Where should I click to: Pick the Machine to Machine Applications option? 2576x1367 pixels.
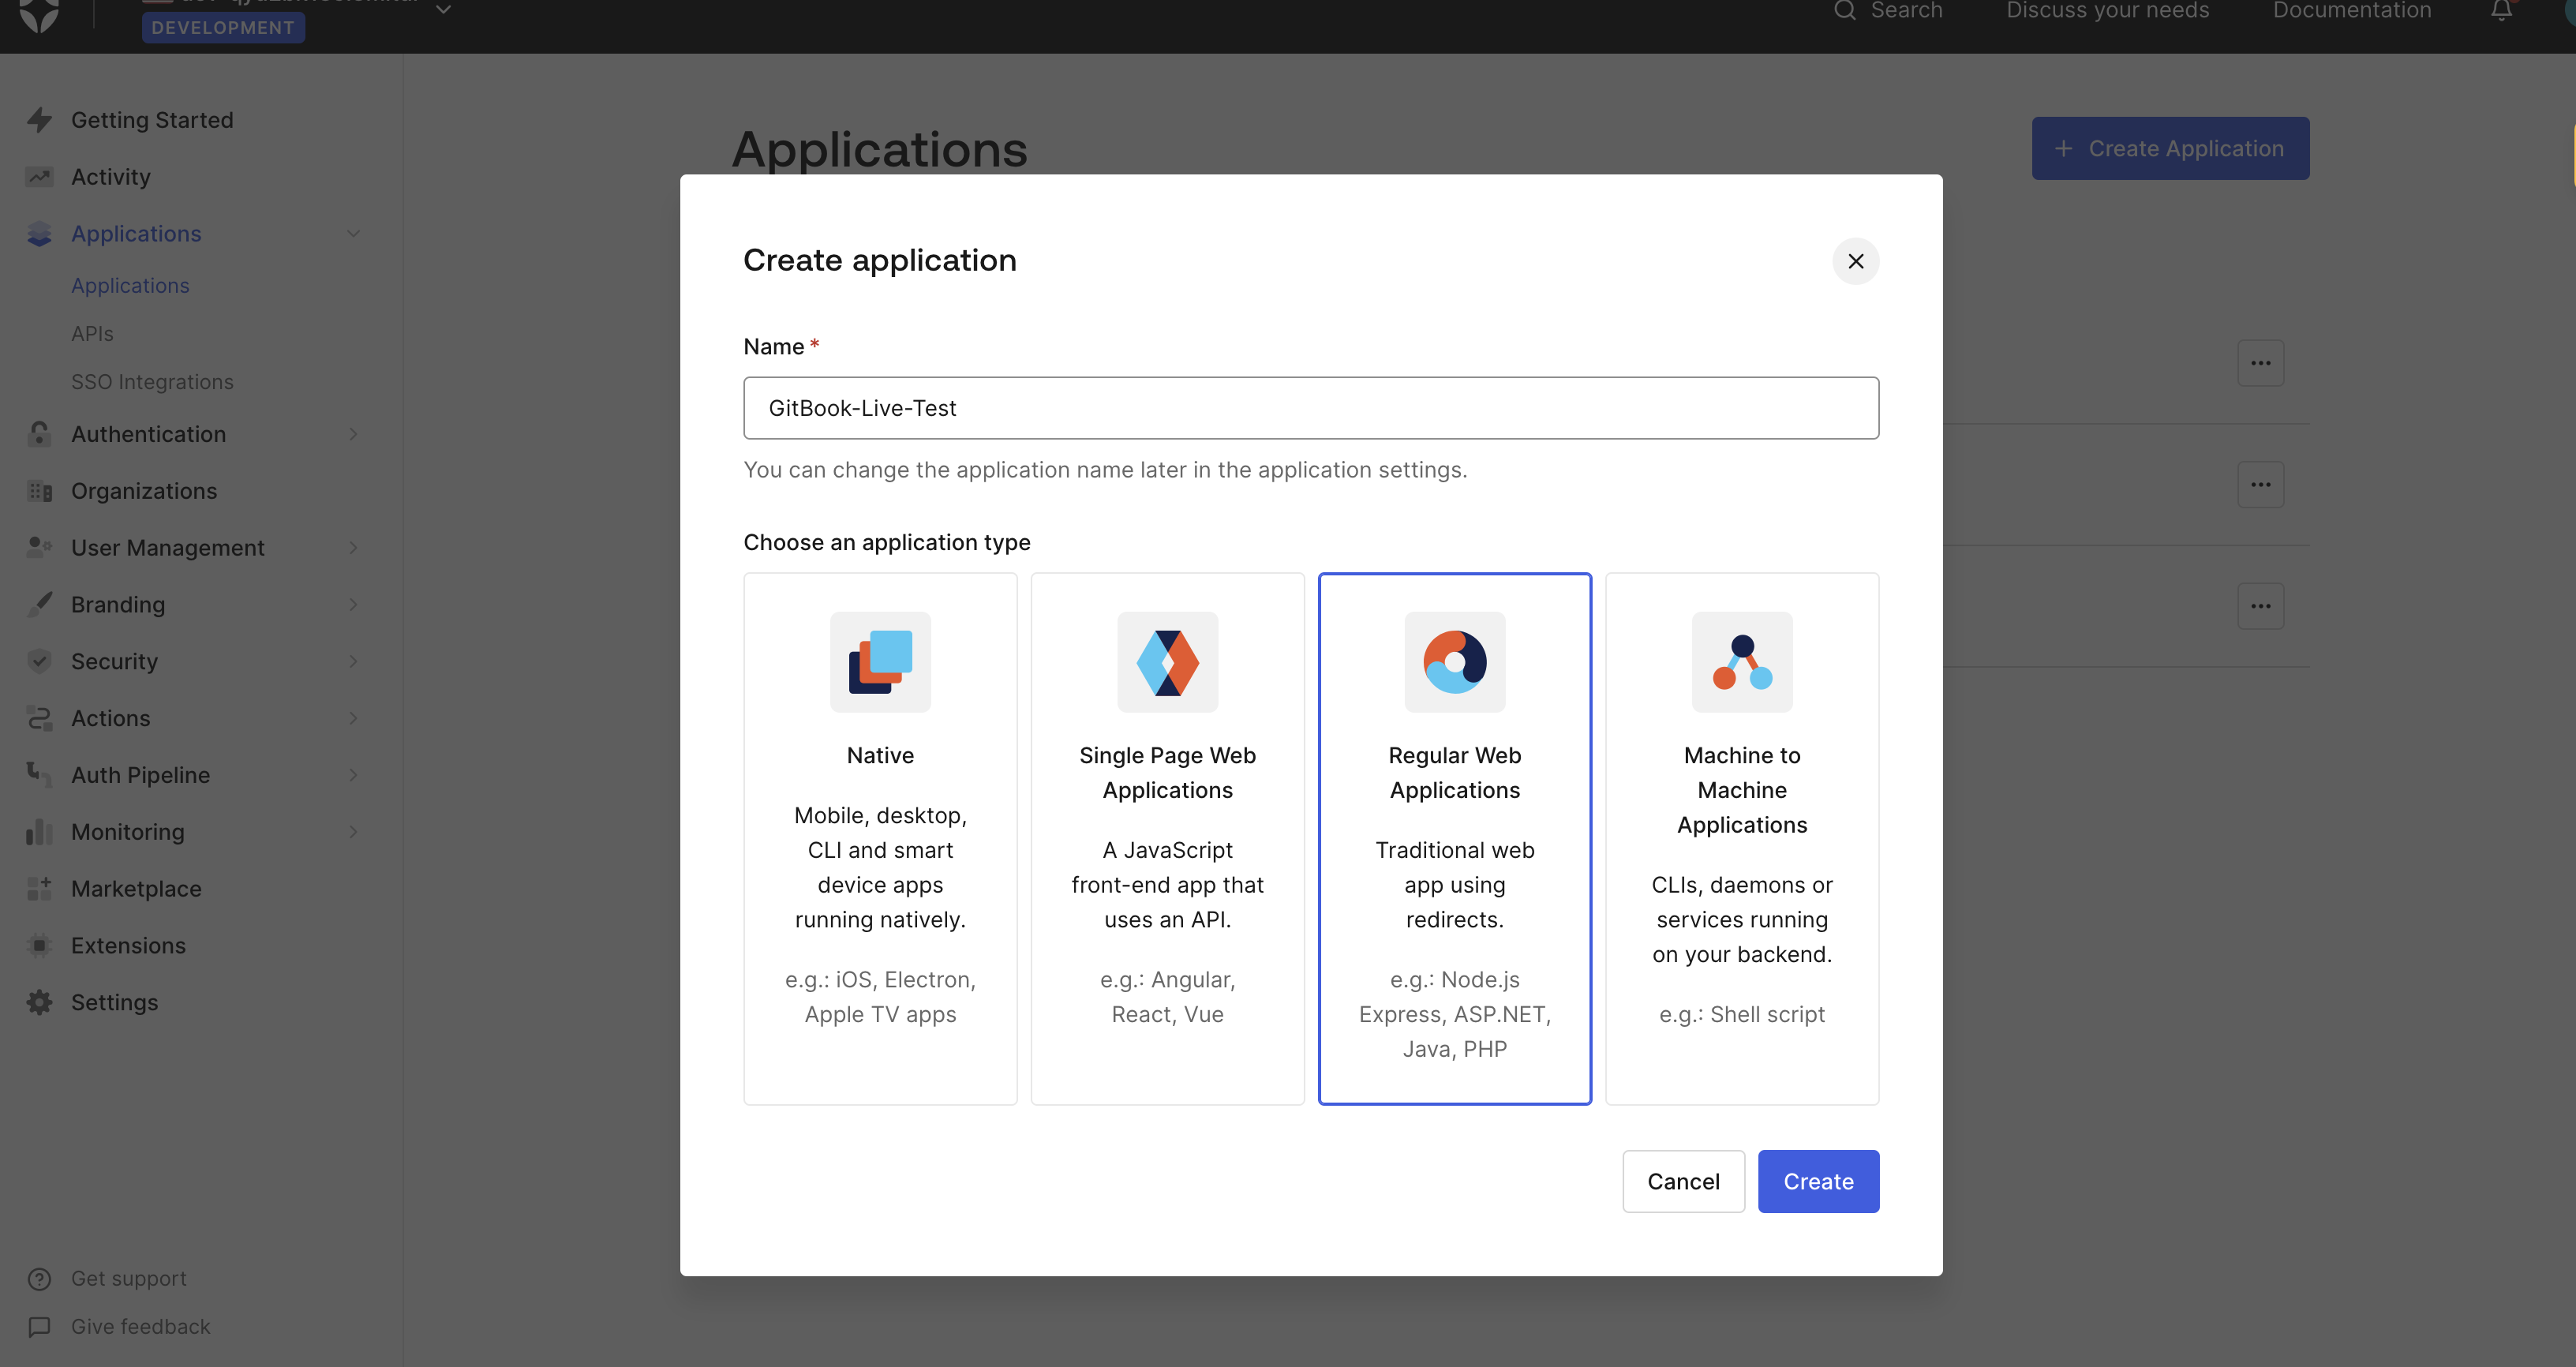click(1741, 838)
